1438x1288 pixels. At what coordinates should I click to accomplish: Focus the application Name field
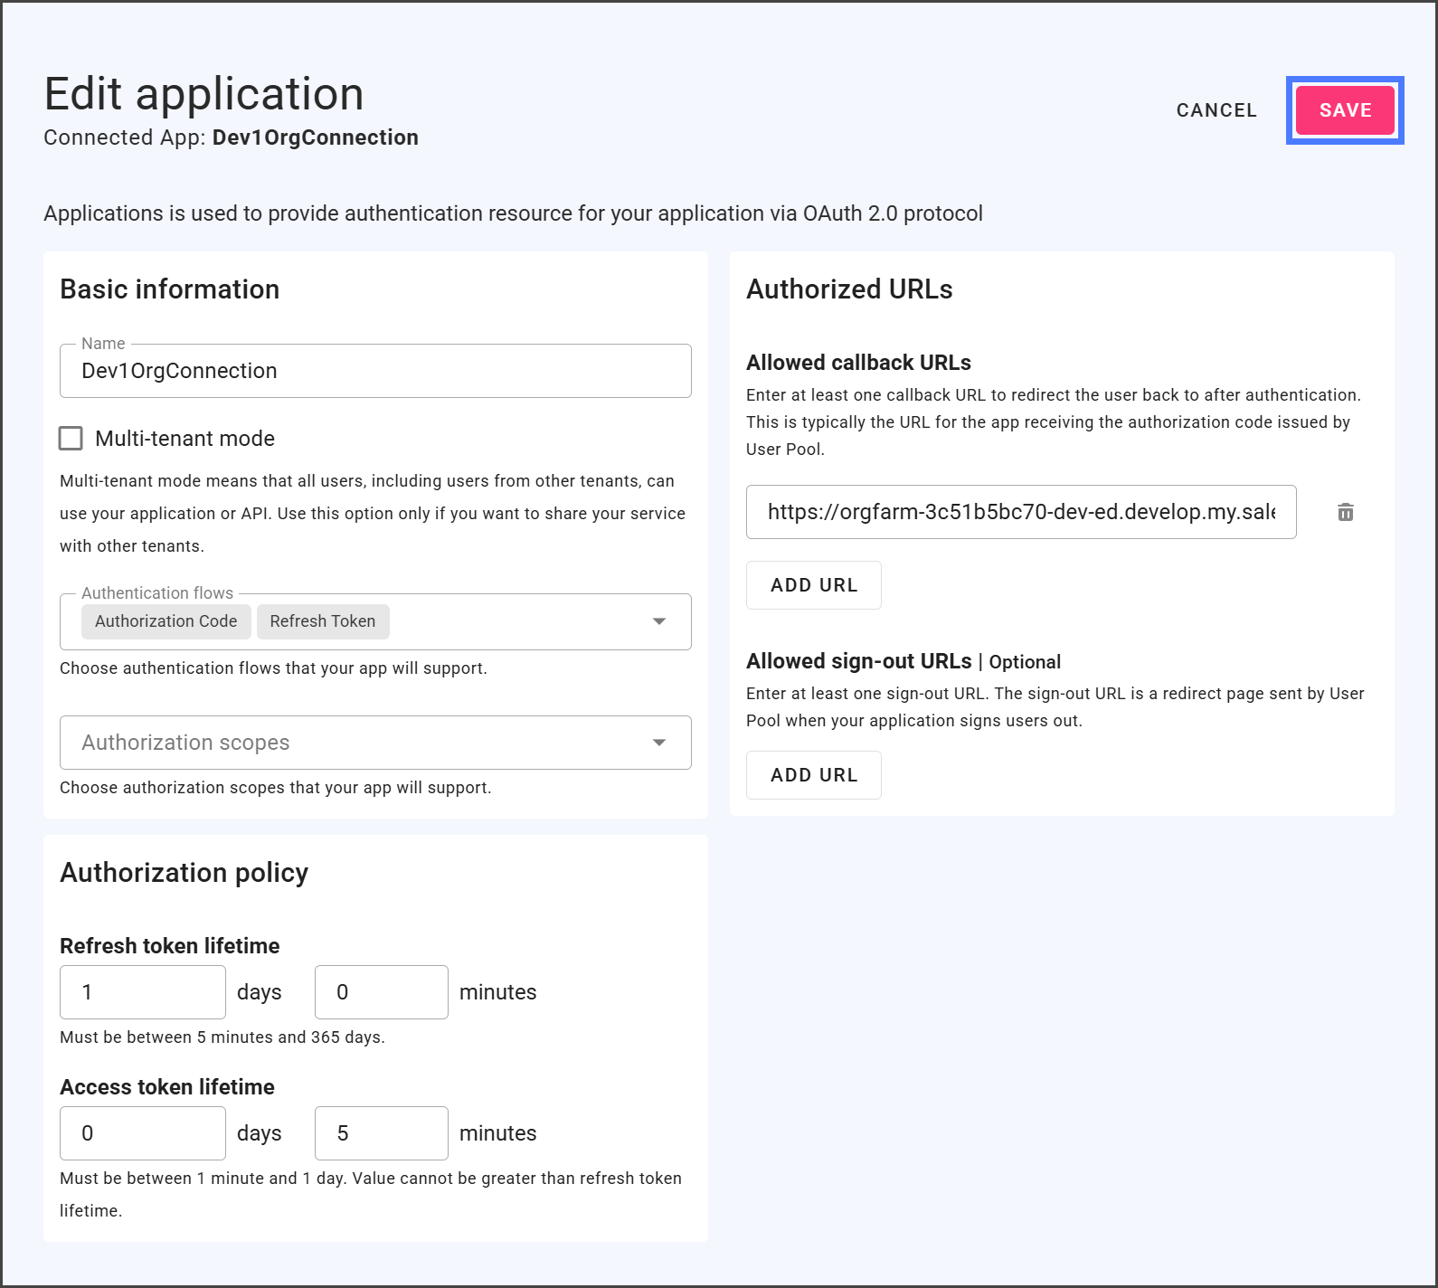pyautogui.click(x=375, y=371)
